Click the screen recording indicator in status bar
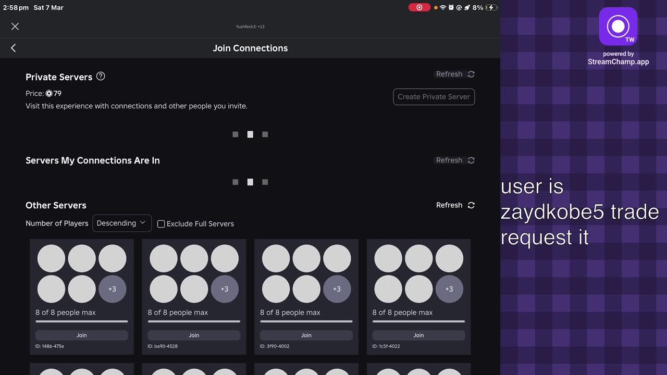Image resolution: width=667 pixels, height=375 pixels. (419, 8)
